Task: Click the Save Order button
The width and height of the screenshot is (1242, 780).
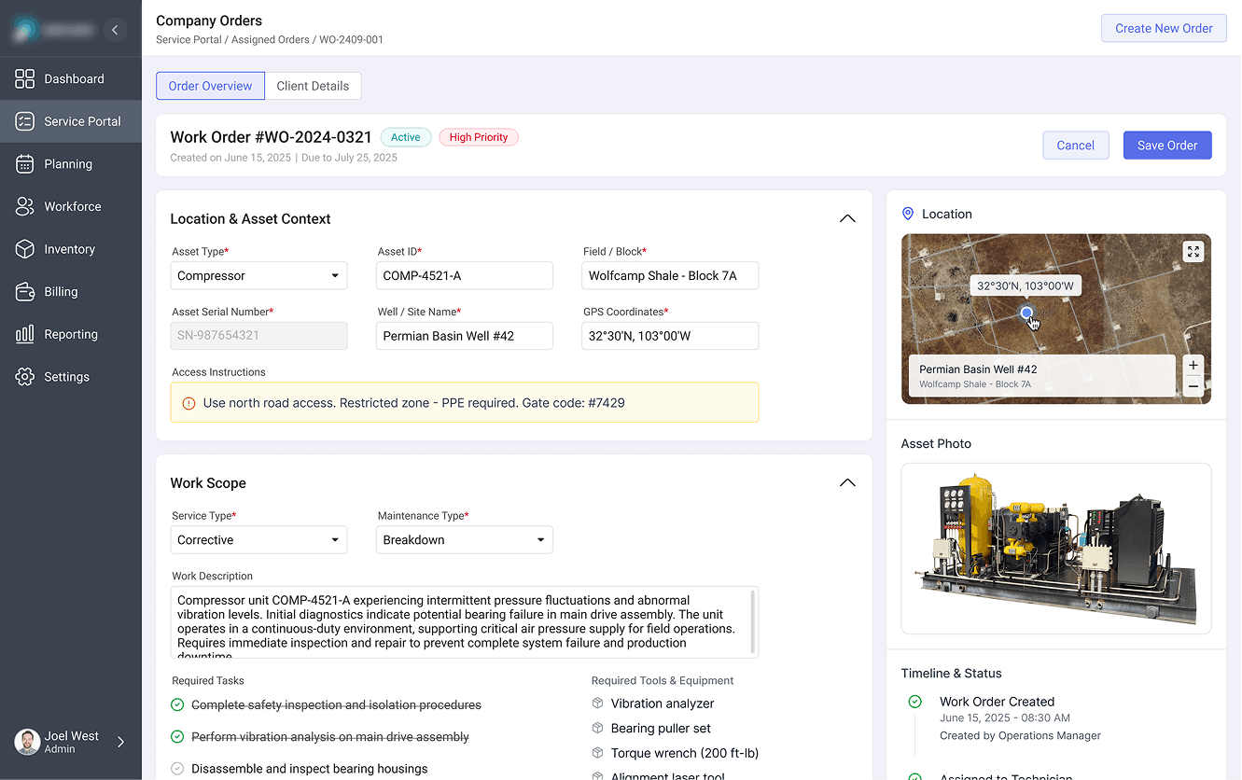Action: click(x=1167, y=145)
